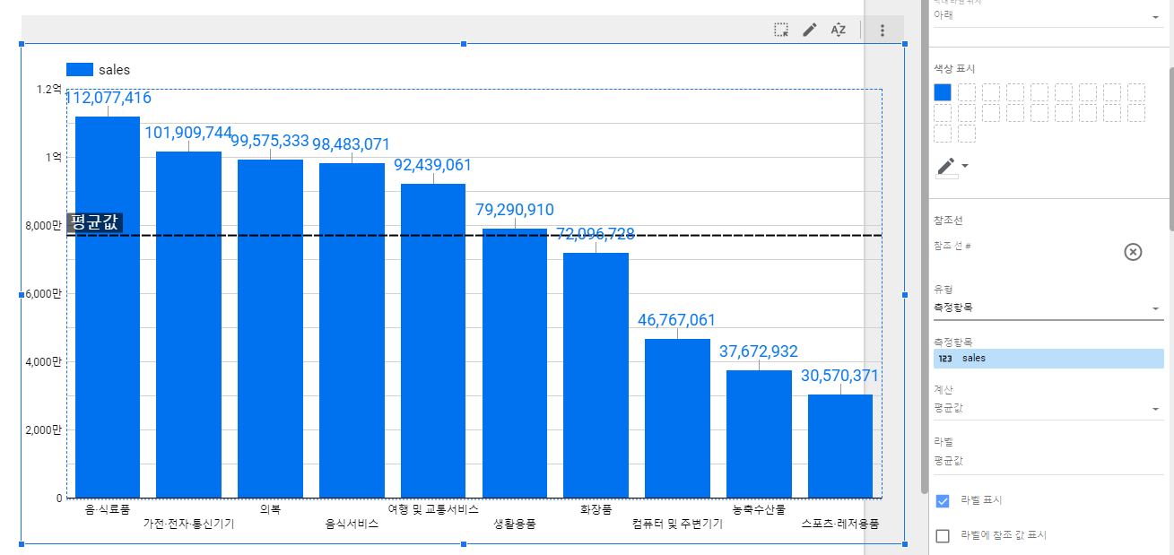Click the sales legend entry in chart
Screen dimensions: 1174x555
tap(98, 70)
